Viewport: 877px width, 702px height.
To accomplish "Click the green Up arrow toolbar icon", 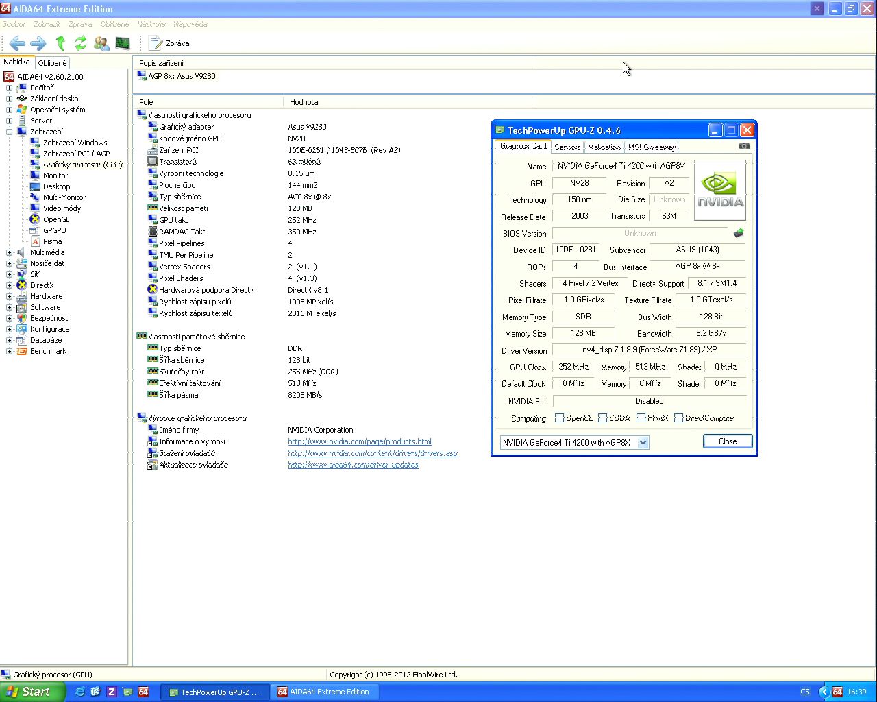I will (60, 43).
